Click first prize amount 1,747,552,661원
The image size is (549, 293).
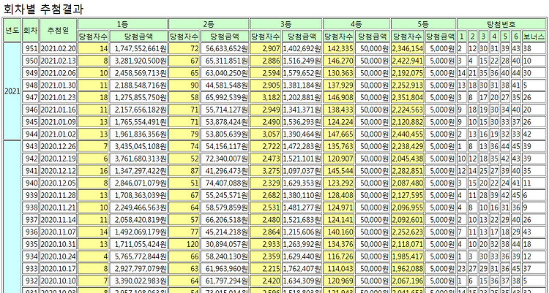[x=138, y=49]
